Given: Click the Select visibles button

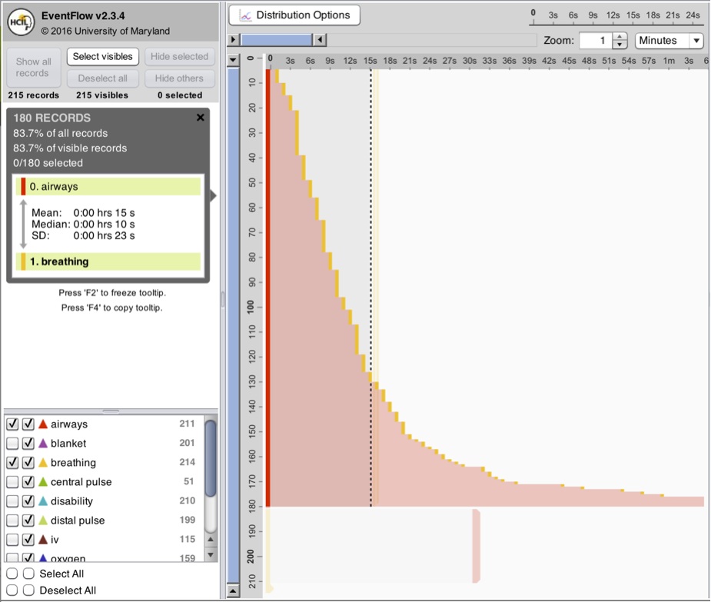Looking at the screenshot, I should (102, 57).
